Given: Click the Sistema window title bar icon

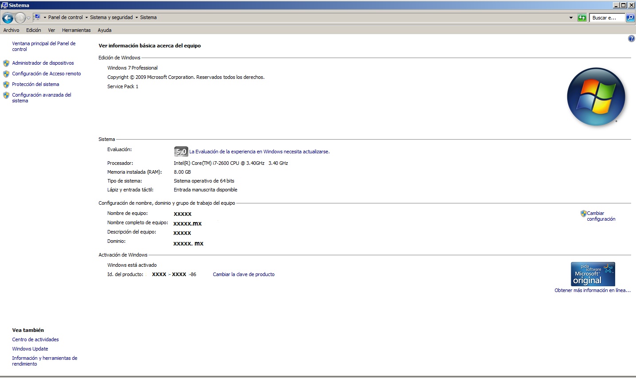Looking at the screenshot, I should [x=4, y=5].
